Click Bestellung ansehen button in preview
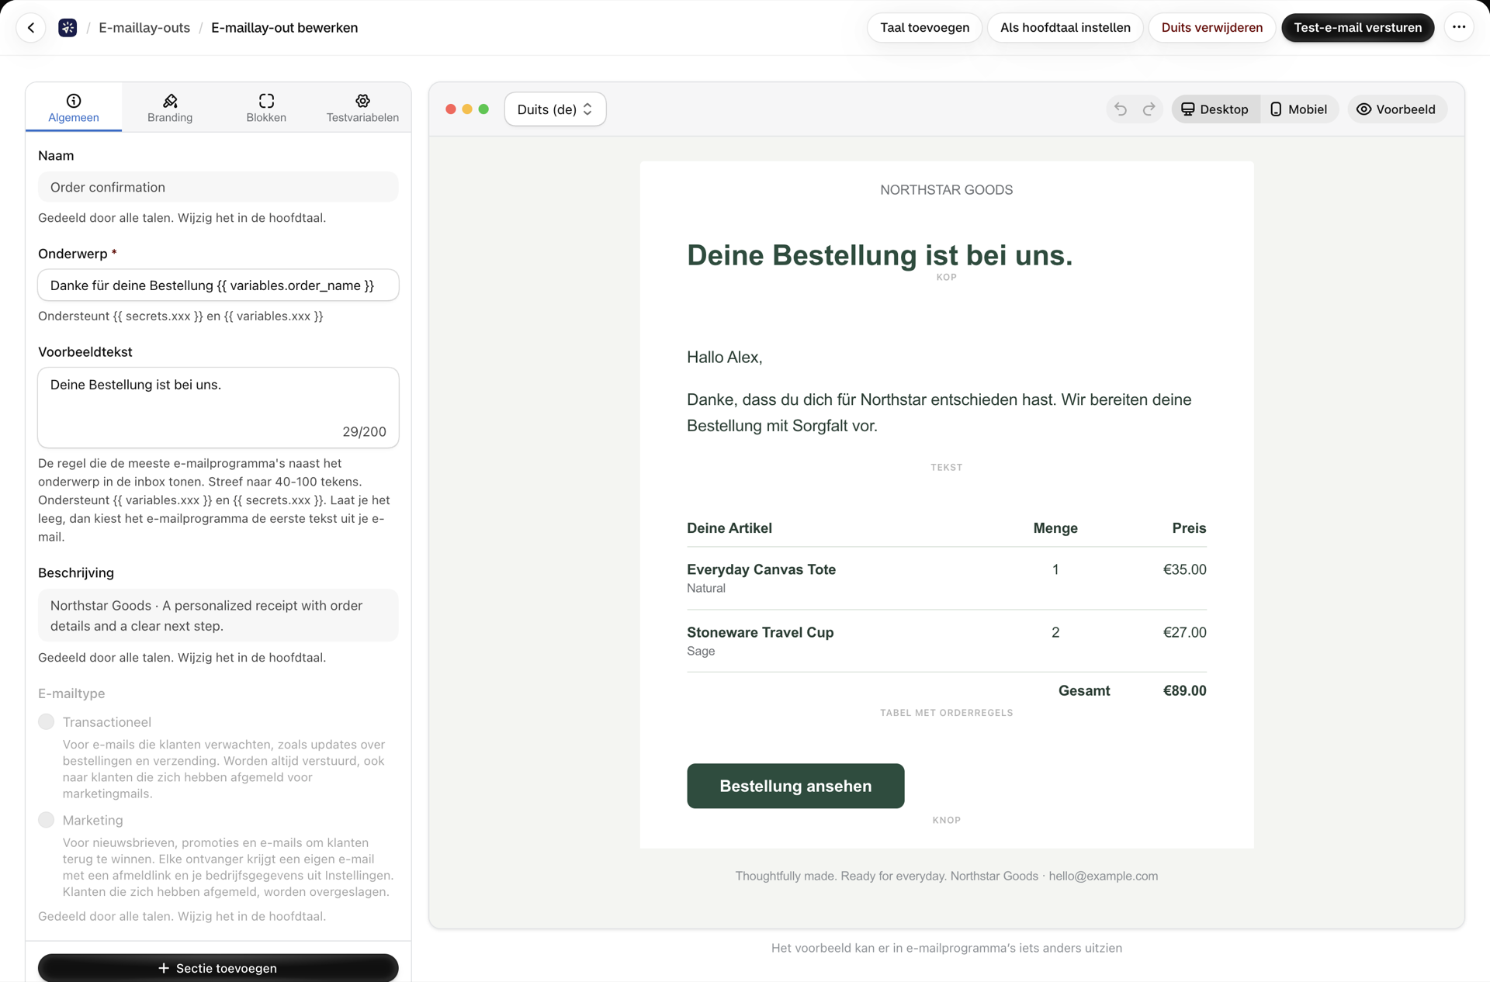The image size is (1490, 982). pos(795,786)
